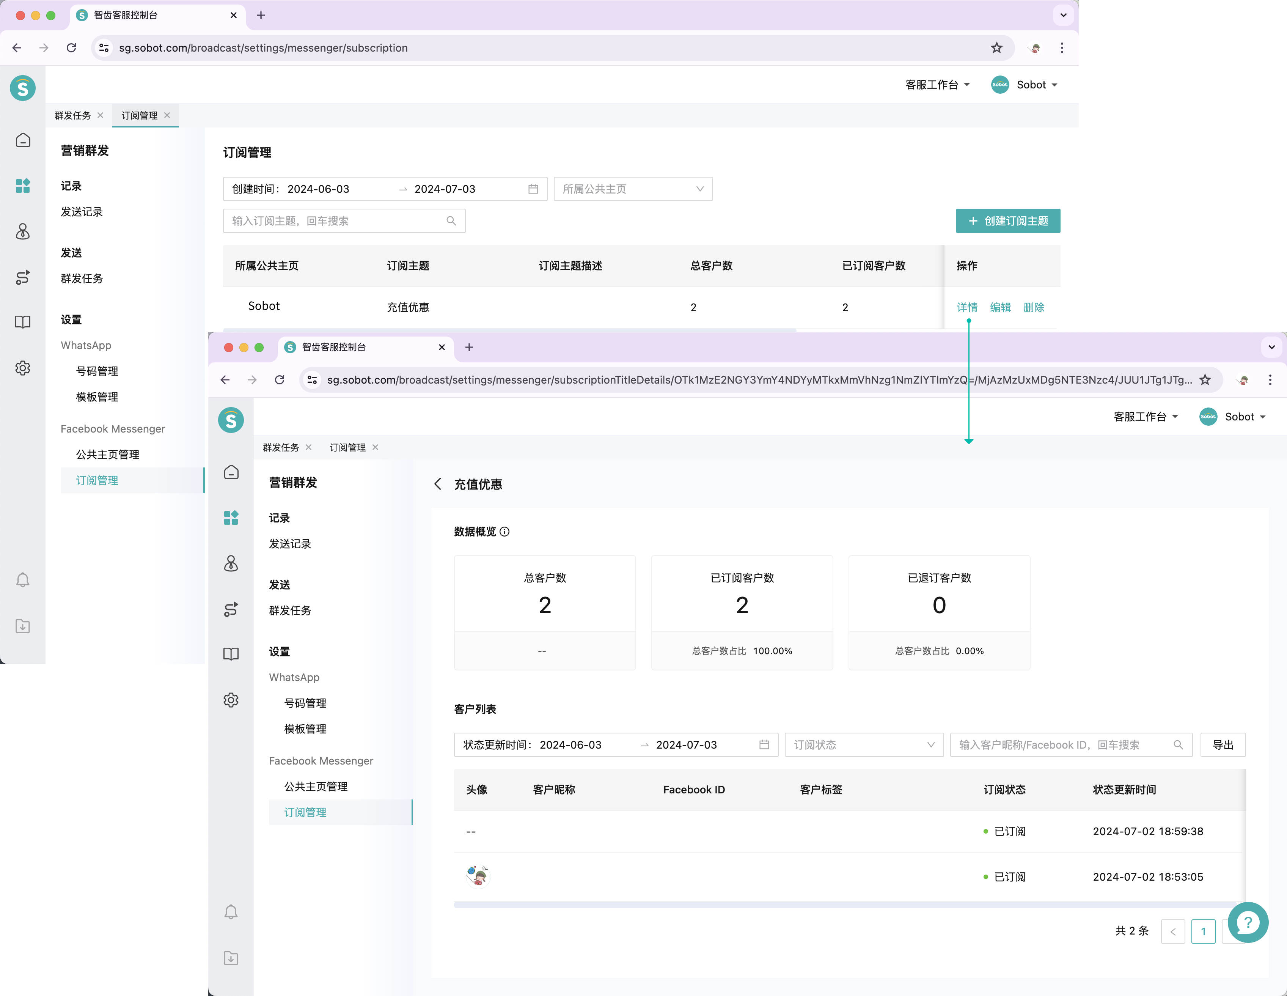Click 导出 button in customer list

coord(1223,745)
